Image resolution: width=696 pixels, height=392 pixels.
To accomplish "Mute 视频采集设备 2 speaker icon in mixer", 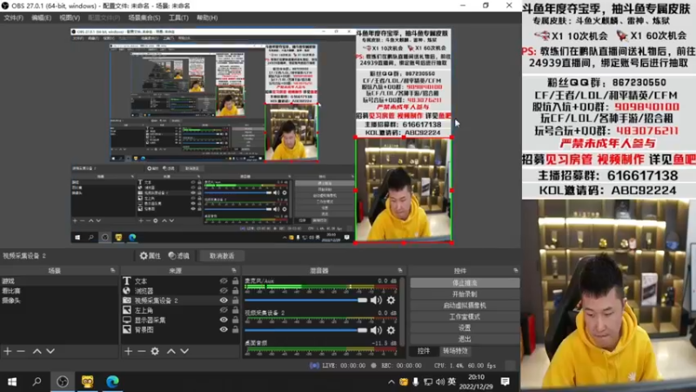I will pos(376,330).
